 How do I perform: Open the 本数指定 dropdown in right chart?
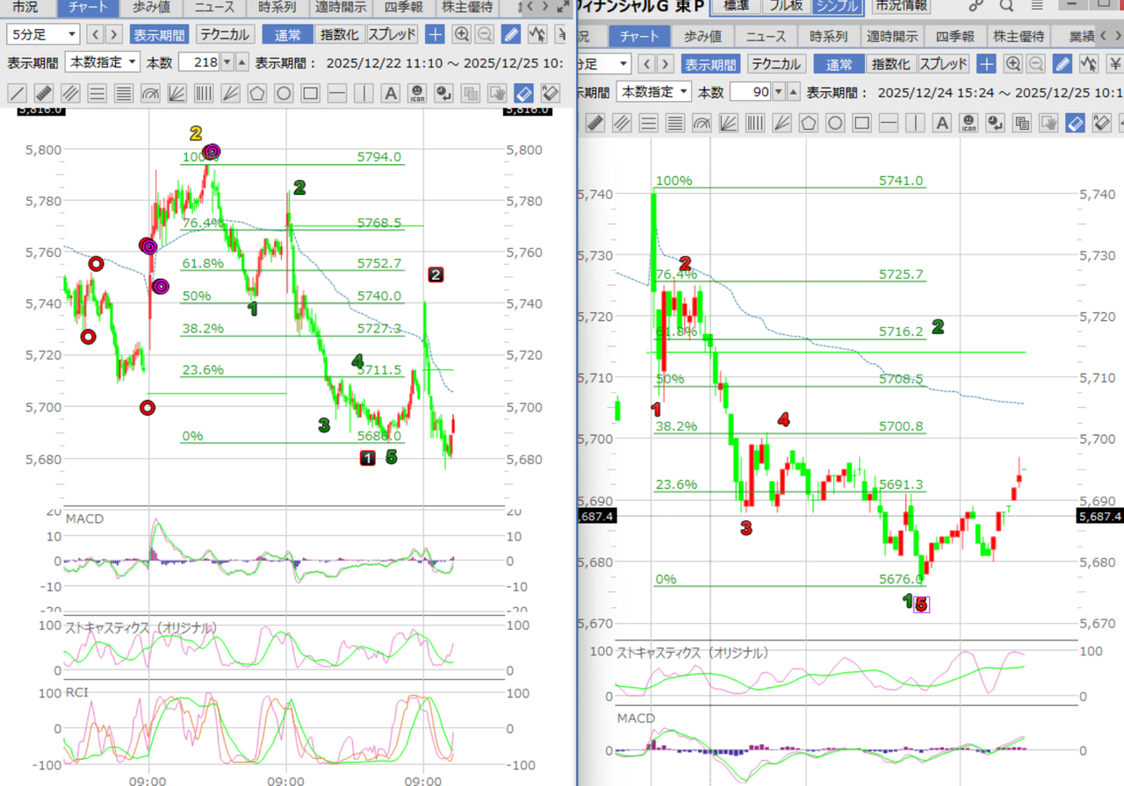653,92
